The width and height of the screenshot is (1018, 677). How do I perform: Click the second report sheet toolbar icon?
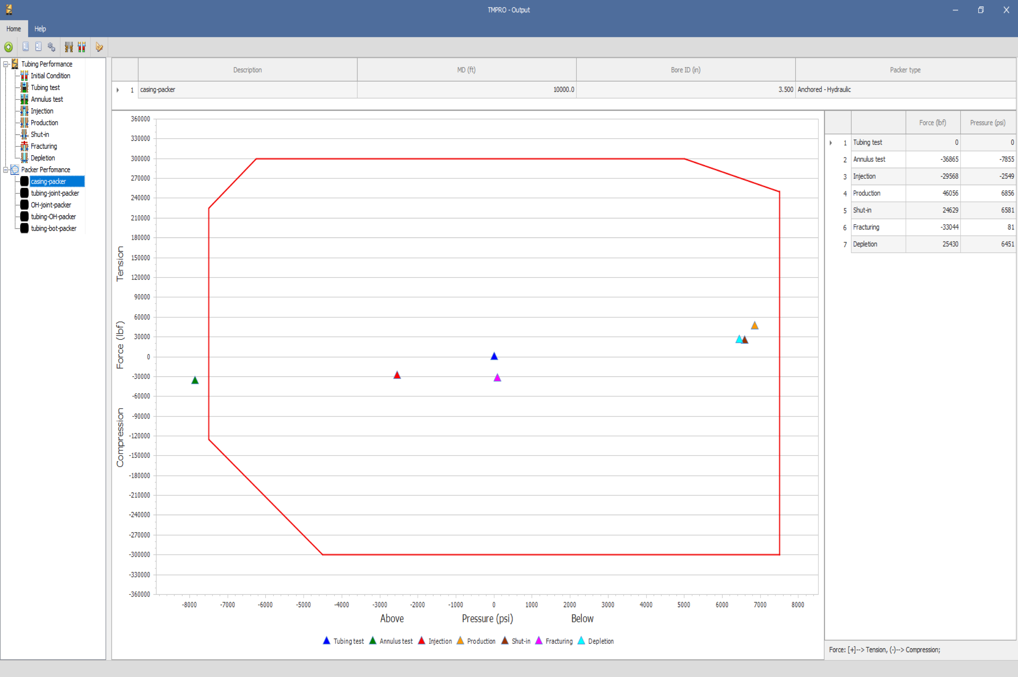click(x=38, y=47)
